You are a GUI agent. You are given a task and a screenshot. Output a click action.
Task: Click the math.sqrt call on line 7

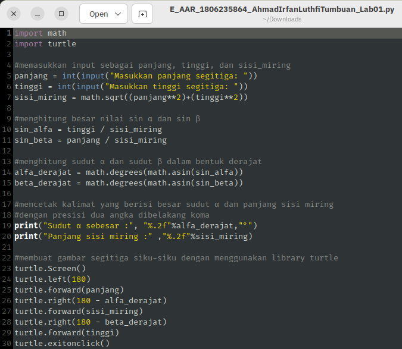164,98
